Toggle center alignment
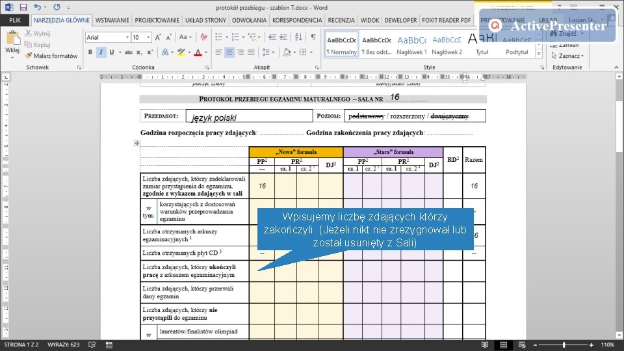Image resolution: width=624 pixels, height=351 pixels. click(x=229, y=52)
